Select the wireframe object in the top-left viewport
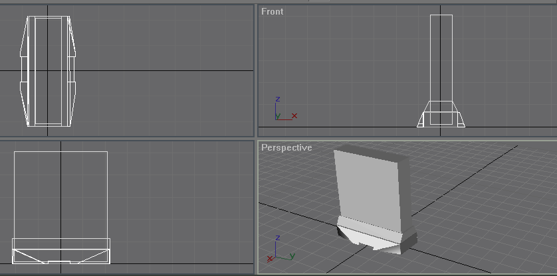This screenshot has height=276, width=557. tap(48, 71)
